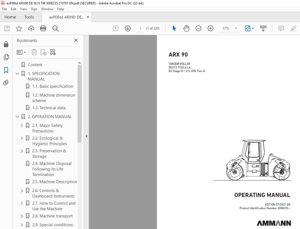
Task: Open the bookmark options menu
Action: (21, 52)
